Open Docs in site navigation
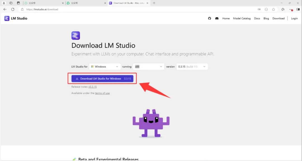Screen dimensions: 302x161 257,18
